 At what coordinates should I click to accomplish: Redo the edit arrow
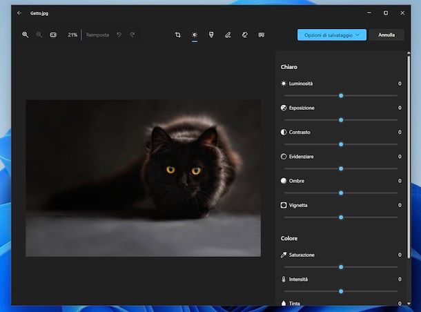133,35
